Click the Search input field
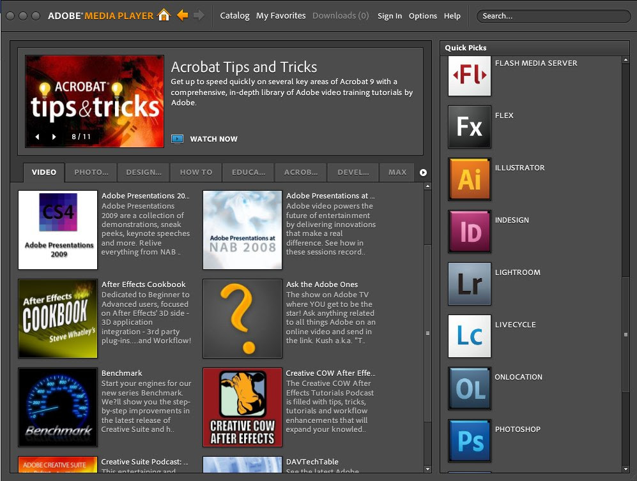 click(553, 16)
